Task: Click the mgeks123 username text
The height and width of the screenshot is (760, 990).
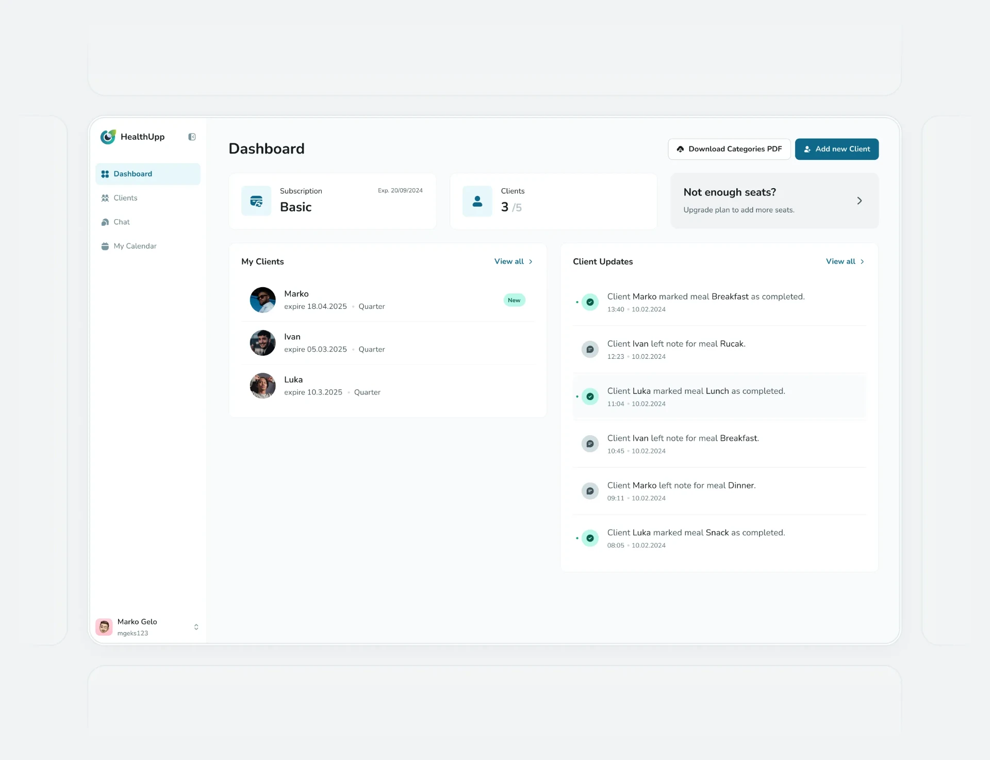Action: [133, 633]
